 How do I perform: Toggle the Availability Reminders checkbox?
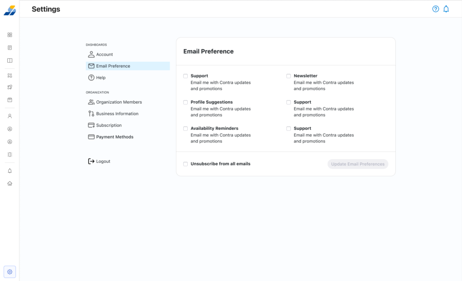[185, 129]
